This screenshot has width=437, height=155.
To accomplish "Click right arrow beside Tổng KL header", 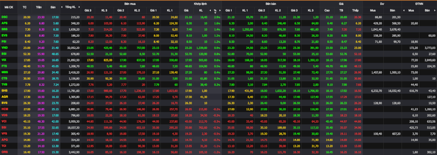I will coord(79,7).
